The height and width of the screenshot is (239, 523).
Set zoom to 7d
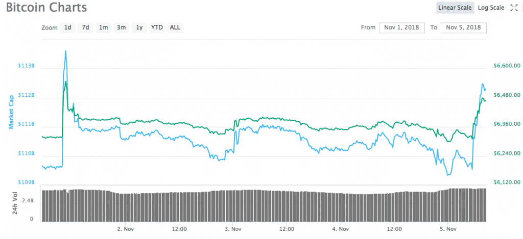tap(86, 28)
